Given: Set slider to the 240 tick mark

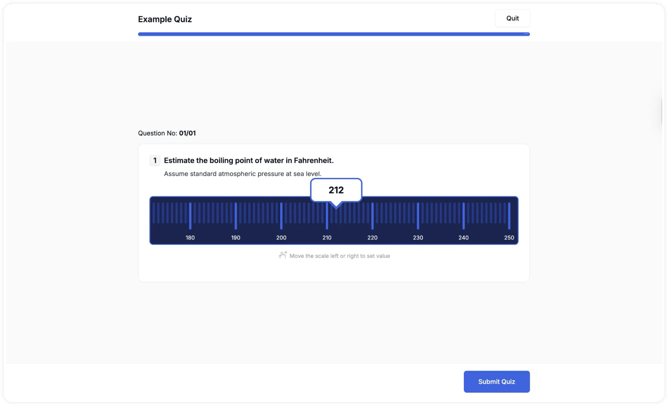Looking at the screenshot, I should (x=463, y=216).
